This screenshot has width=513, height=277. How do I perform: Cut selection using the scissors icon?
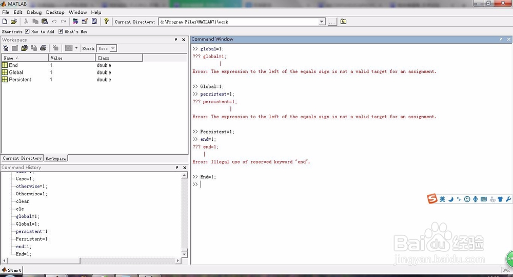click(26, 21)
